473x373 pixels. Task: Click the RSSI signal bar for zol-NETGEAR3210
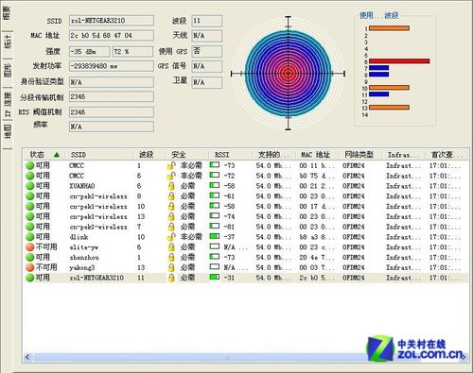pos(215,277)
